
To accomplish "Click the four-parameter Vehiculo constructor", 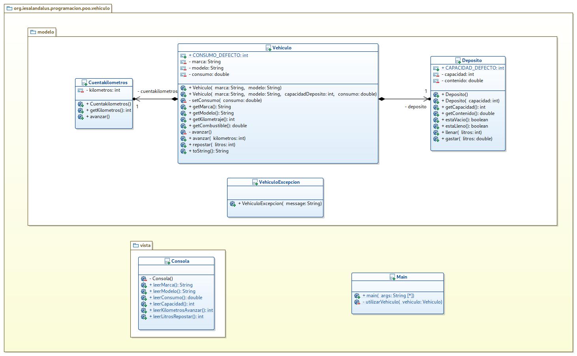I will (283, 94).
